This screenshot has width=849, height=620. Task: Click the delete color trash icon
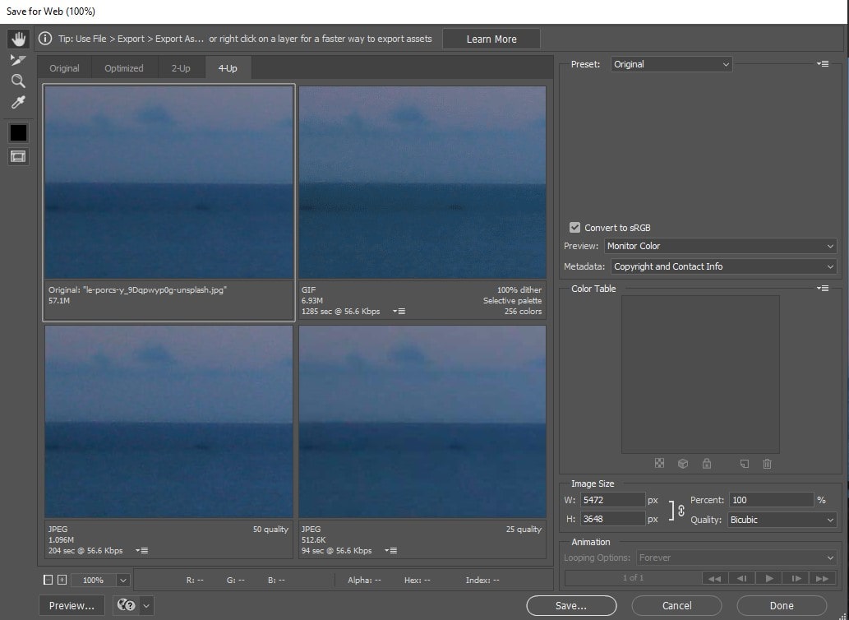pyautogui.click(x=767, y=464)
